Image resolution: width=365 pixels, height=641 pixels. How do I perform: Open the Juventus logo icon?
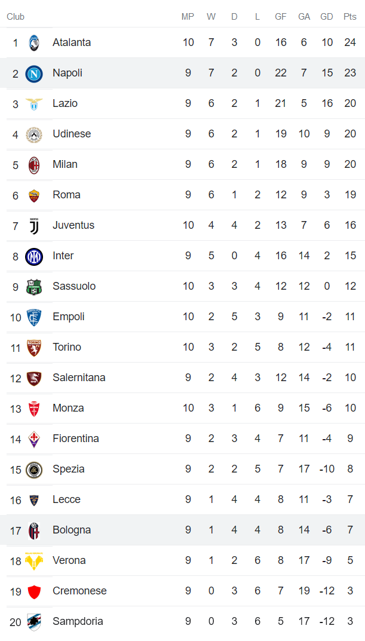(x=34, y=226)
